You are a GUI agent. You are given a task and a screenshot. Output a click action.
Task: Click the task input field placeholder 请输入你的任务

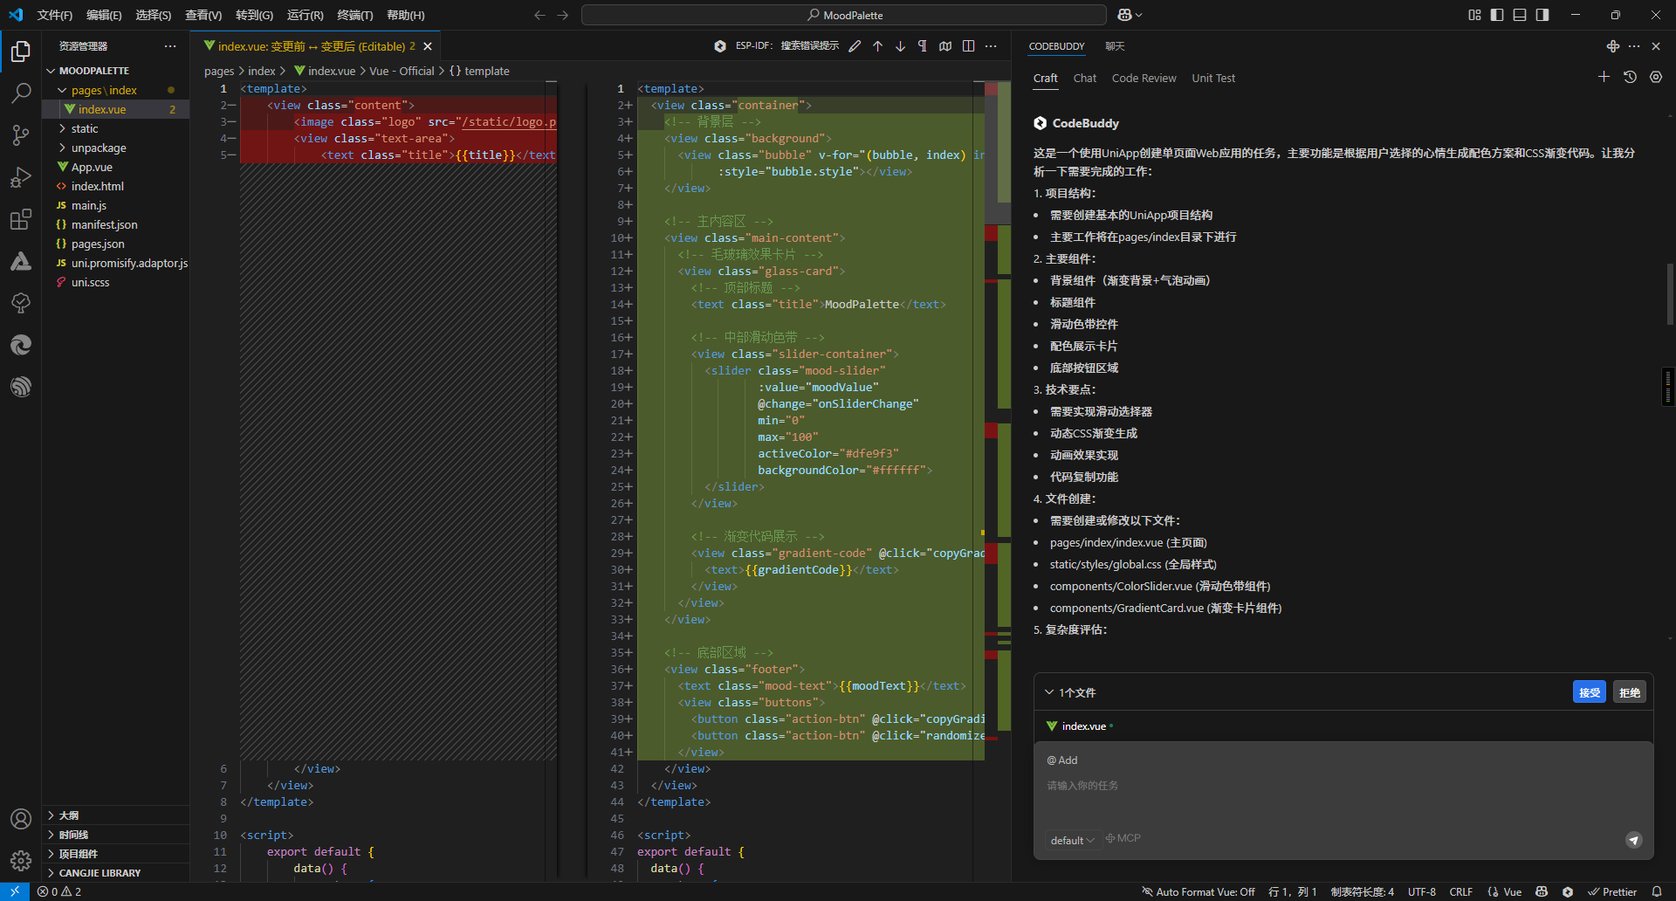coord(1082,786)
